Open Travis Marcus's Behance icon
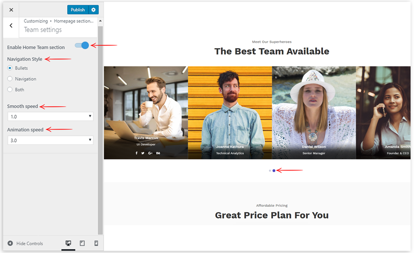Screen dimensions: 414x253 coord(158,153)
